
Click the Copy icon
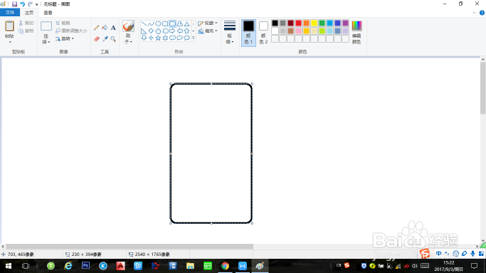click(x=21, y=31)
